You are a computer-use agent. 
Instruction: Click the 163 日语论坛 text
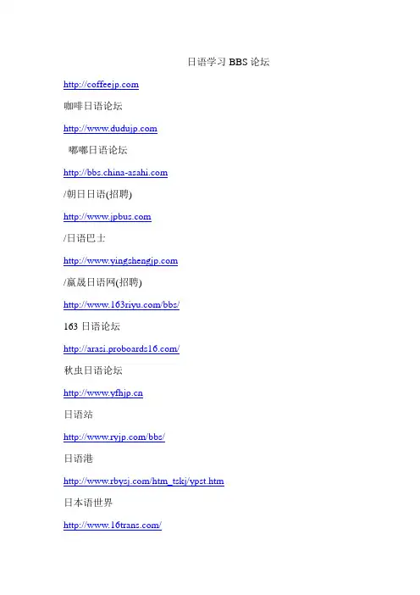(x=92, y=326)
